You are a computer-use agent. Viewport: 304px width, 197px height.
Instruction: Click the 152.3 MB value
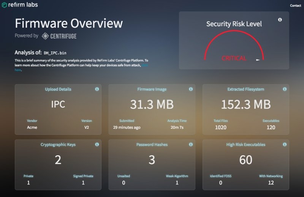(245, 104)
